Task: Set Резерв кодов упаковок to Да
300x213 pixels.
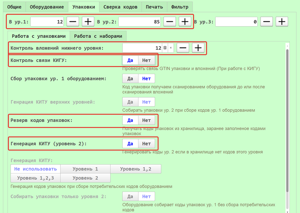Action: click(130, 120)
